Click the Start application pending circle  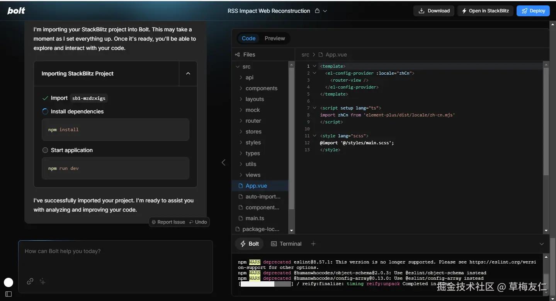point(45,150)
